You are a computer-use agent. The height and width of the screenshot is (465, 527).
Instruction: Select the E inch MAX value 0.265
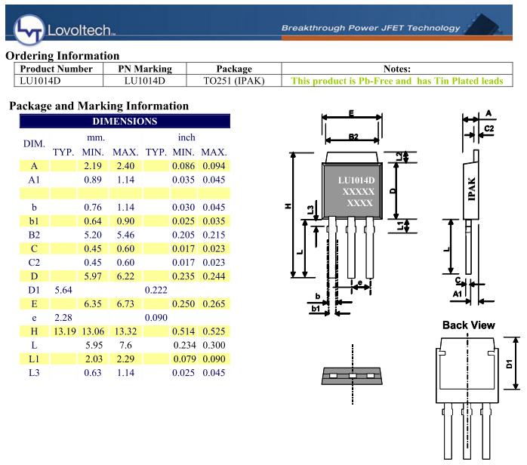pos(214,303)
